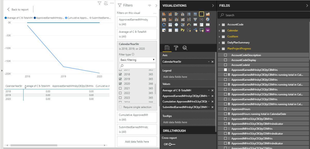Select the Gauge visualization
Viewport: 310px width, 149px height.
189,25
